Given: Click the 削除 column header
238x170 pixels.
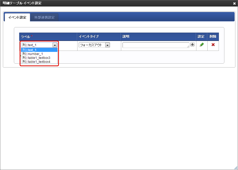Looking at the screenshot, I should click(x=213, y=37).
